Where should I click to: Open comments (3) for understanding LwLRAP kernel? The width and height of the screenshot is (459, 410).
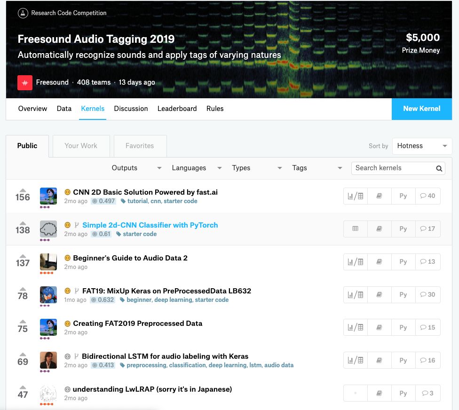(427, 394)
